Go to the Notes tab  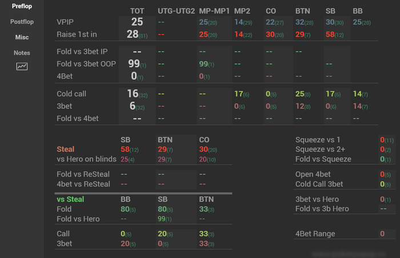coord(22,53)
